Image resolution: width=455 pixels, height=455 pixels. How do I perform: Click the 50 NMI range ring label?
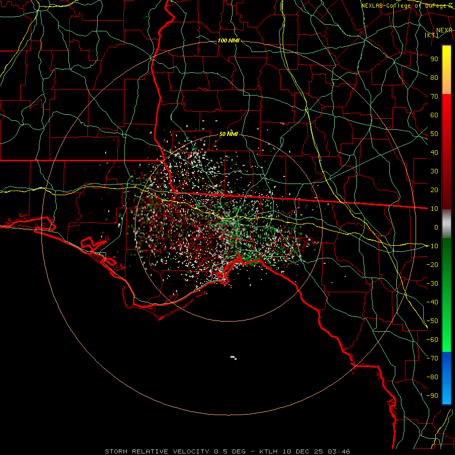coord(229,134)
